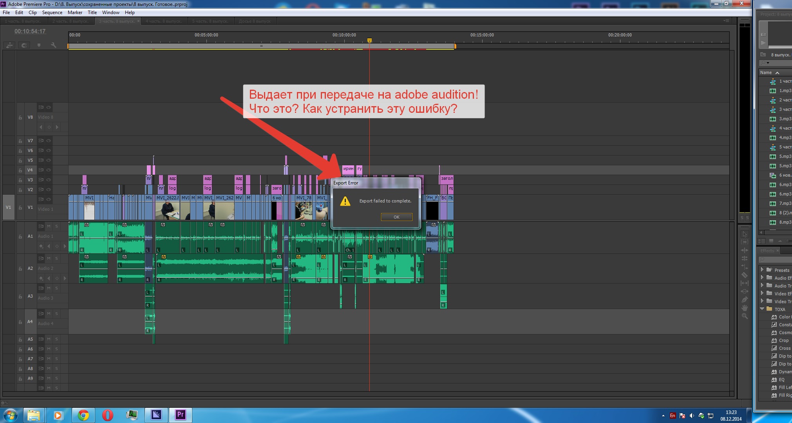Toggle track lock on A2
Viewport: 792px width, 423px height.
(20, 269)
